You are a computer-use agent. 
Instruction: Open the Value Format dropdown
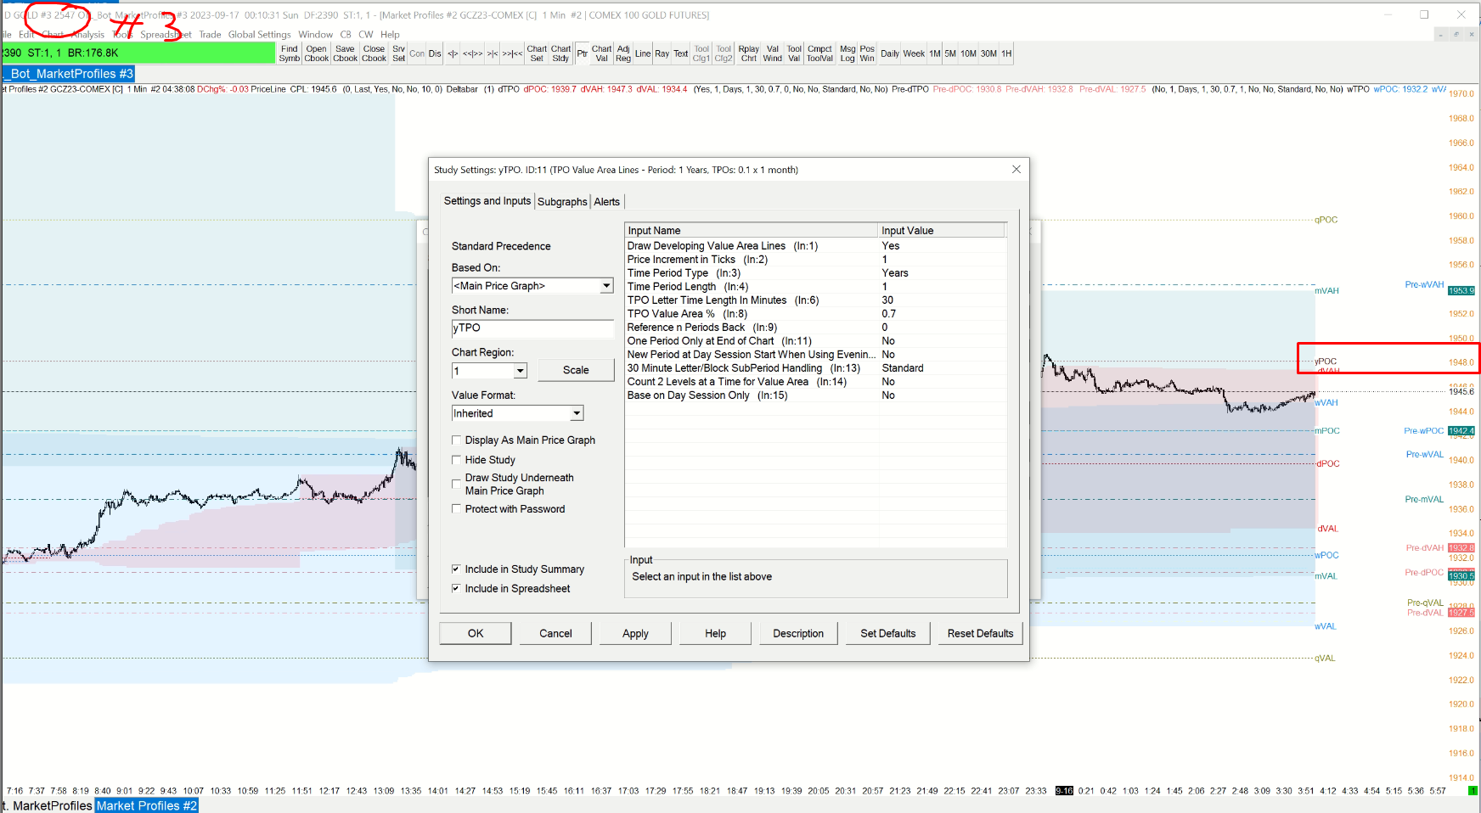[577, 413]
